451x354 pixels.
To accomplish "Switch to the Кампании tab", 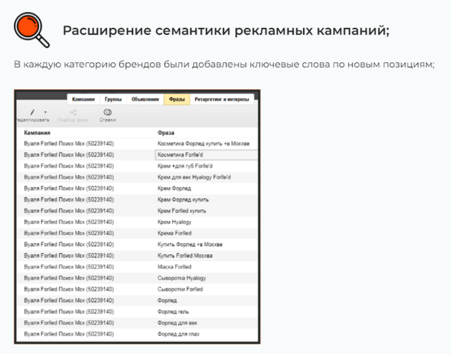I will point(83,99).
